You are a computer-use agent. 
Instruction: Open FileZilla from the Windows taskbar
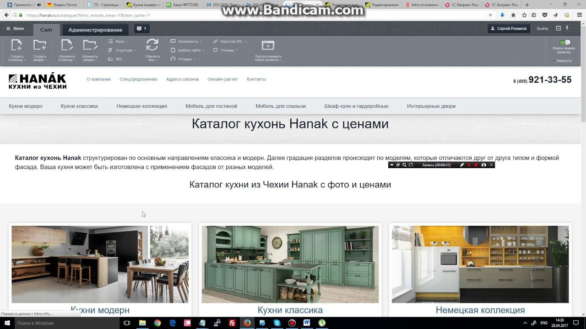click(x=232, y=323)
